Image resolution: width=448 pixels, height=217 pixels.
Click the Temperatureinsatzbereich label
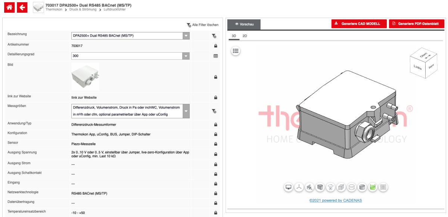pos(27,211)
